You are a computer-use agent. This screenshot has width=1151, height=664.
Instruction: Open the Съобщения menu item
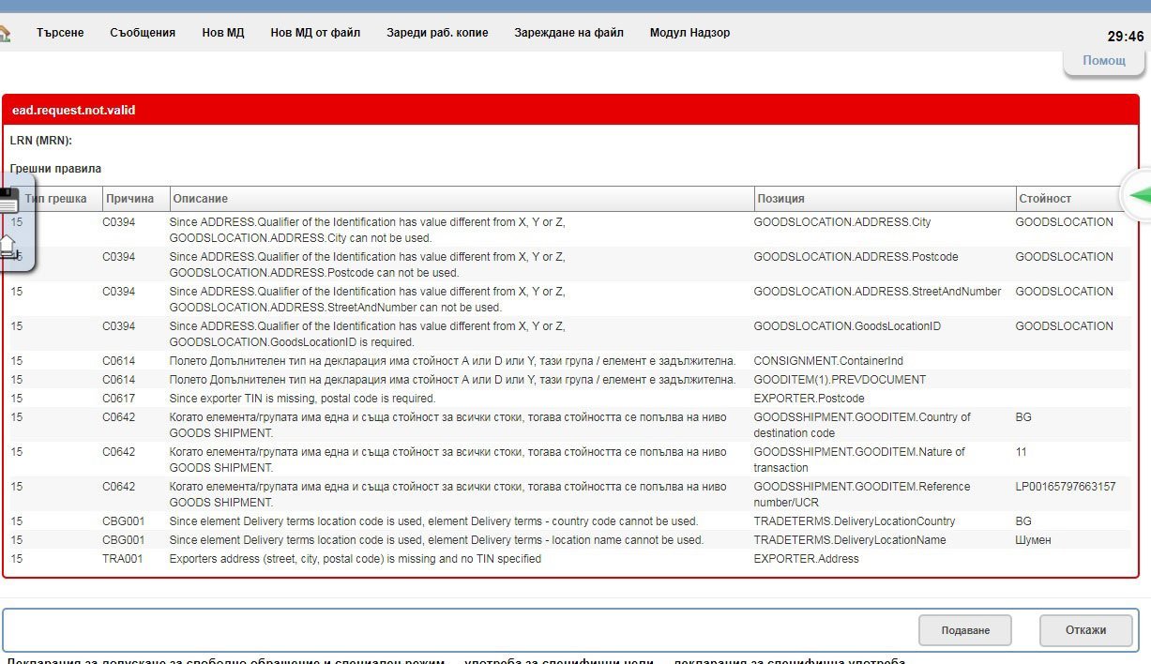(143, 33)
